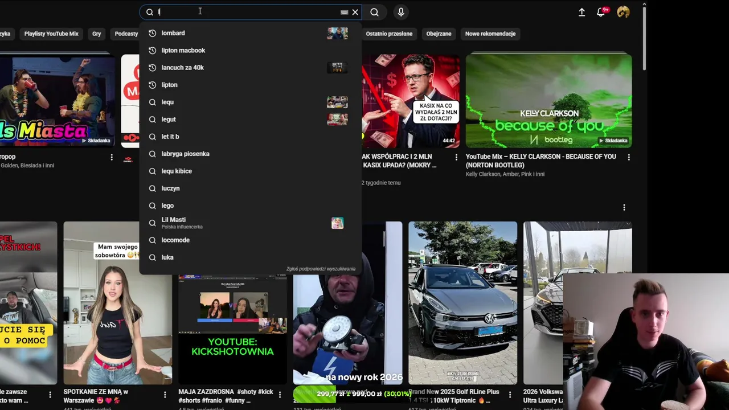Open the 2025 Golf RLine short thumbnail

click(x=462, y=303)
